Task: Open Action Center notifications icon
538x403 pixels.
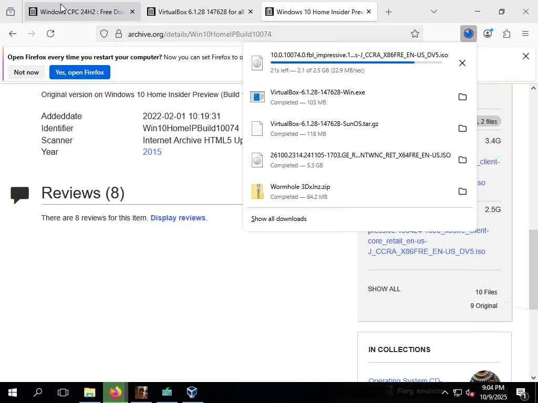Action: 522,393
